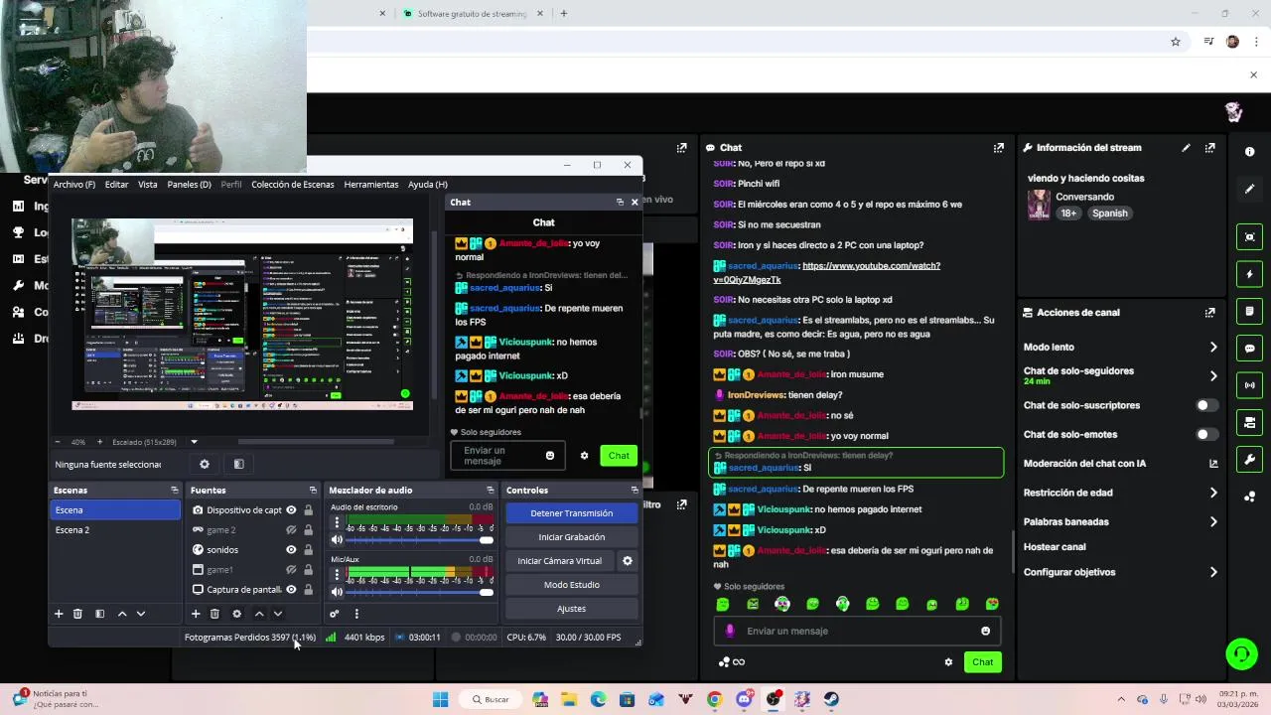1271x715 pixels.
Task: Add a new scene with plus icon
Action: (x=59, y=614)
